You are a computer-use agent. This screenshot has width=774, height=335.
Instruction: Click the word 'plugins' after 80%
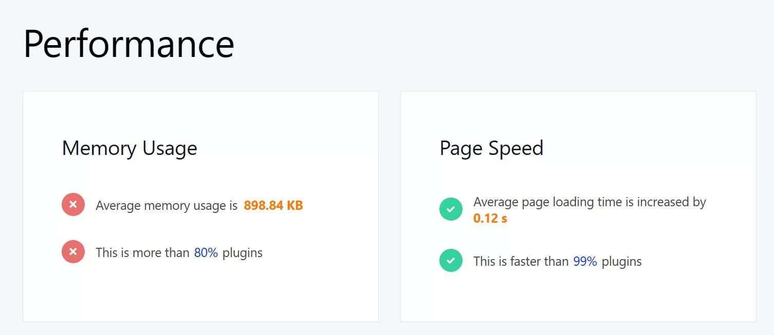[x=242, y=252]
